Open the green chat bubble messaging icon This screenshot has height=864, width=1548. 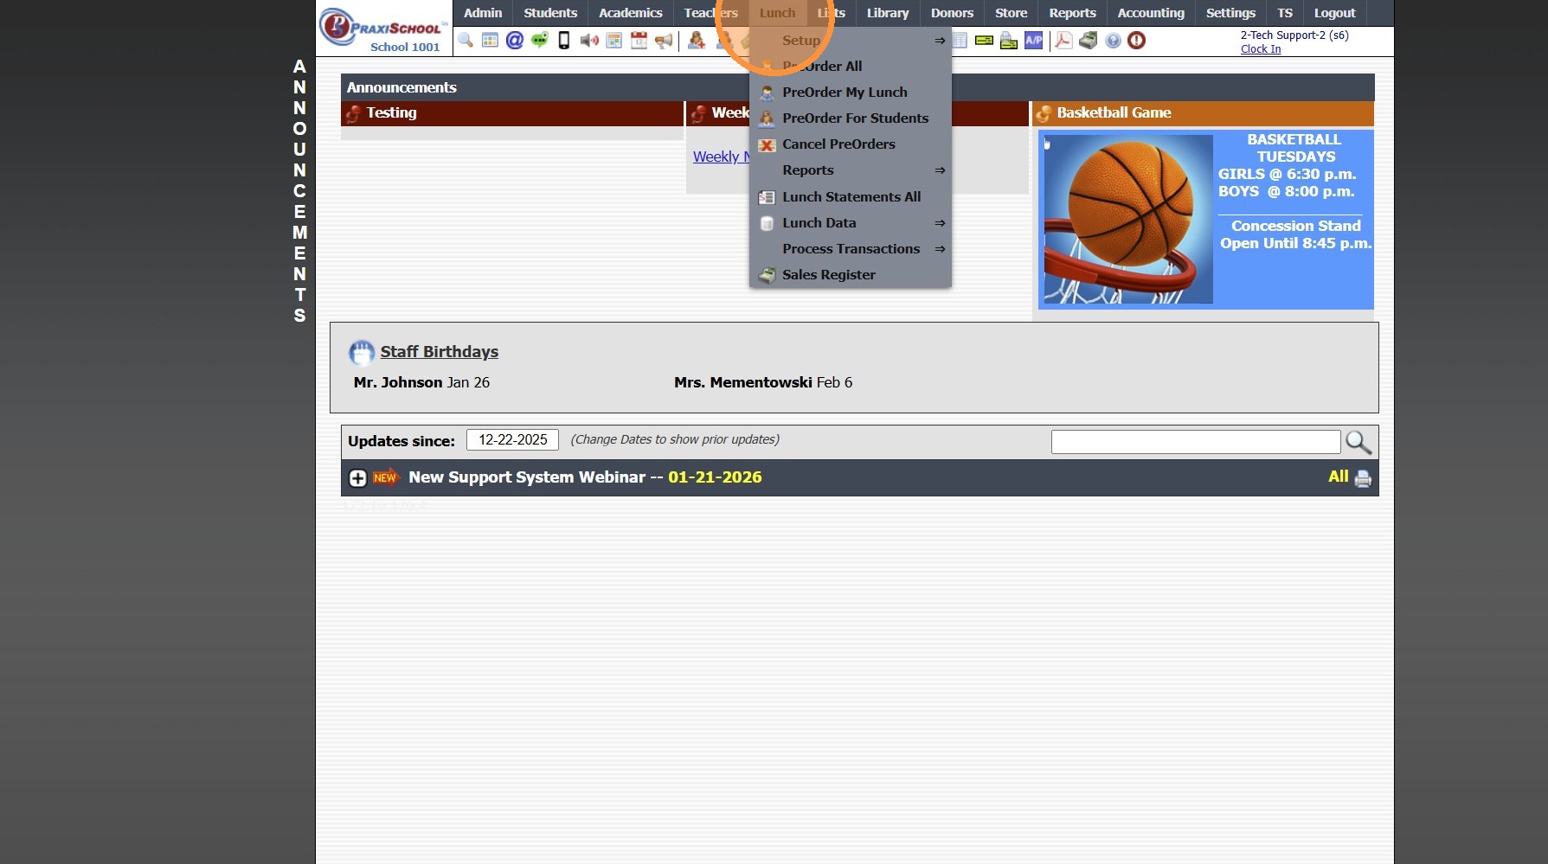click(x=539, y=40)
